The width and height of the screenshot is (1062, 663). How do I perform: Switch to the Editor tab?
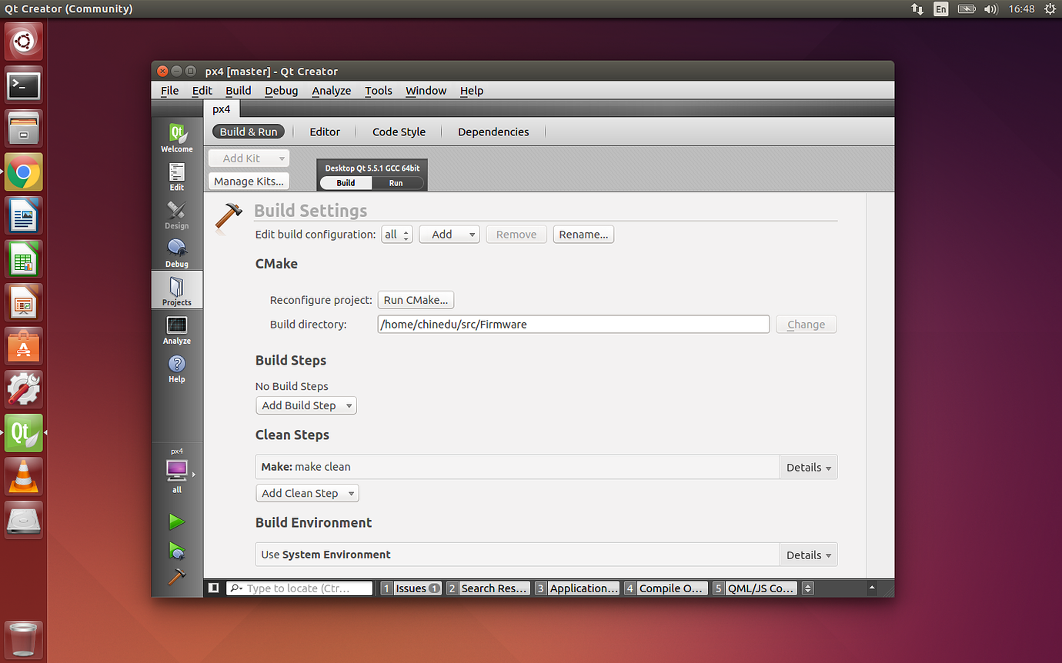pos(325,132)
